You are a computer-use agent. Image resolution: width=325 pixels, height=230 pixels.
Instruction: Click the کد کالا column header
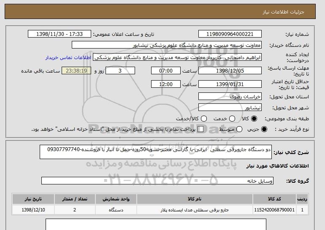(x=274, y=199)
